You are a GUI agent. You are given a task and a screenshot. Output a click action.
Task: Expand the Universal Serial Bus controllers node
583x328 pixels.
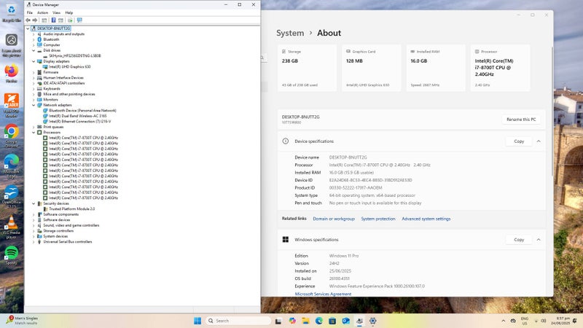click(x=34, y=242)
